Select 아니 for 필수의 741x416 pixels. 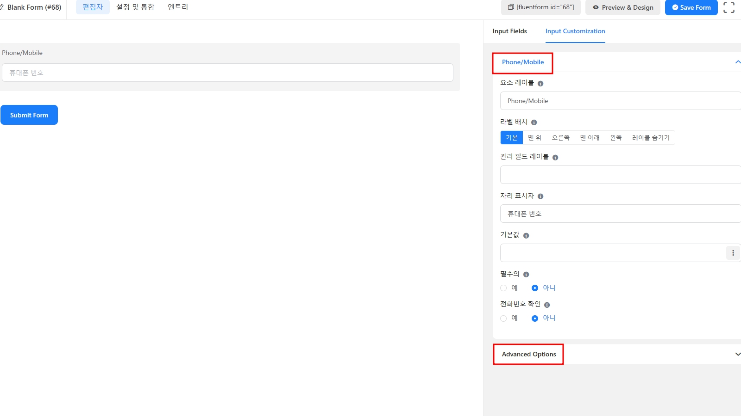535,288
